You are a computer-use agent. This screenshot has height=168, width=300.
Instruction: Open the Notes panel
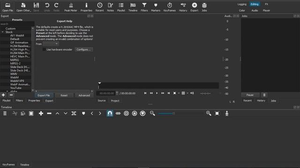[111, 7]
